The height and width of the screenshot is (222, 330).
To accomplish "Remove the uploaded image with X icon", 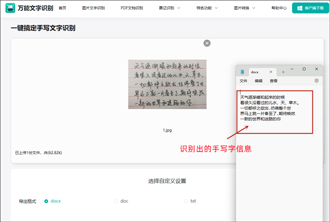I will (x=207, y=43).
